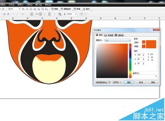Screen dimensions: 165x121
Task: Open the B component slider arrow
Action: point(144,64)
